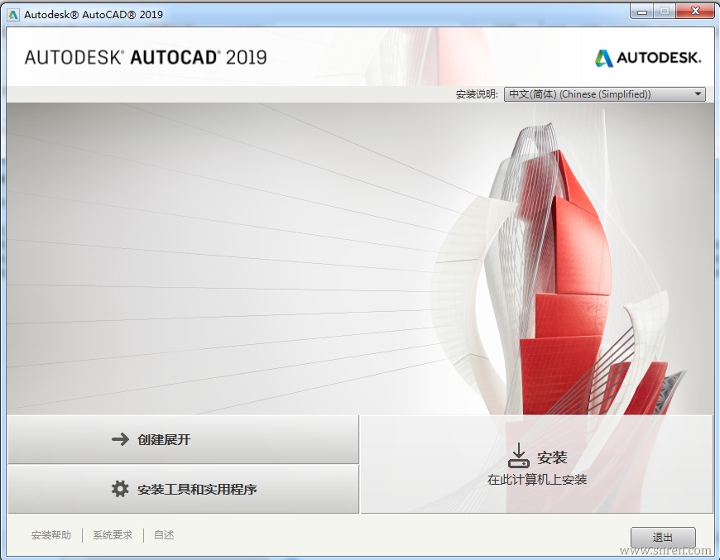Click the download icon next to 安装
The image size is (720, 560).
(519, 456)
